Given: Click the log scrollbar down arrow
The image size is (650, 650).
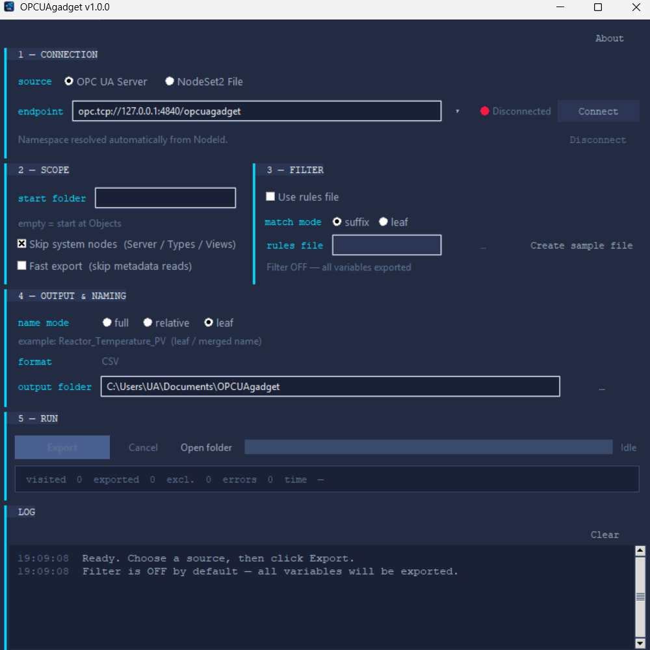Looking at the screenshot, I should 640,643.
